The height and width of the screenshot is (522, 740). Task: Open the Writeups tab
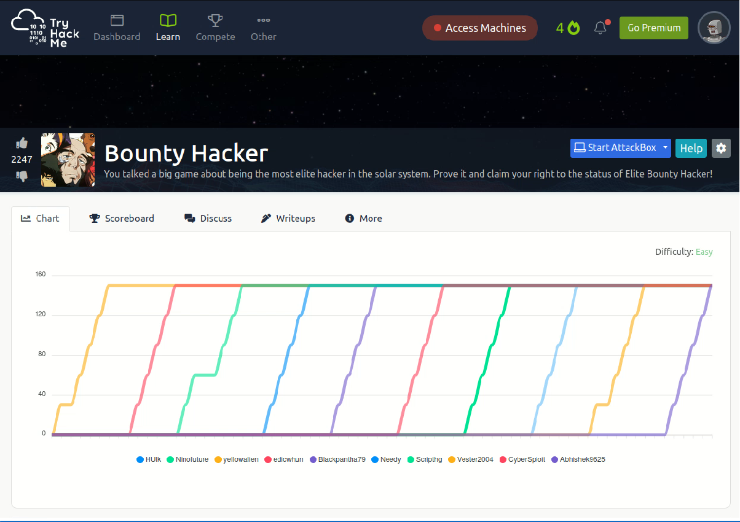point(288,219)
